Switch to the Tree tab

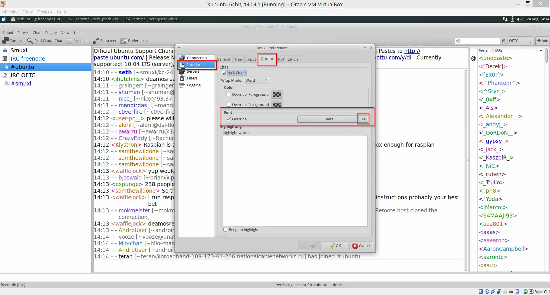tap(238, 59)
